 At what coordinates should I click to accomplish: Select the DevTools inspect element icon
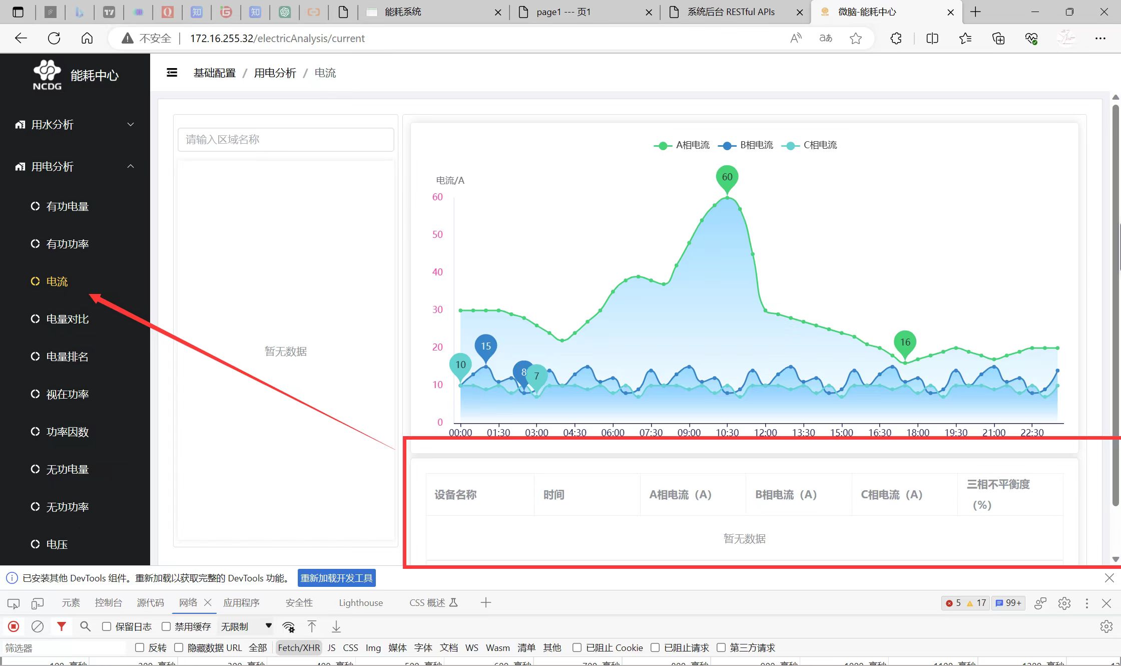(x=14, y=603)
